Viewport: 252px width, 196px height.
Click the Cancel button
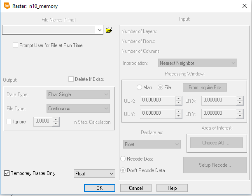point(136,188)
